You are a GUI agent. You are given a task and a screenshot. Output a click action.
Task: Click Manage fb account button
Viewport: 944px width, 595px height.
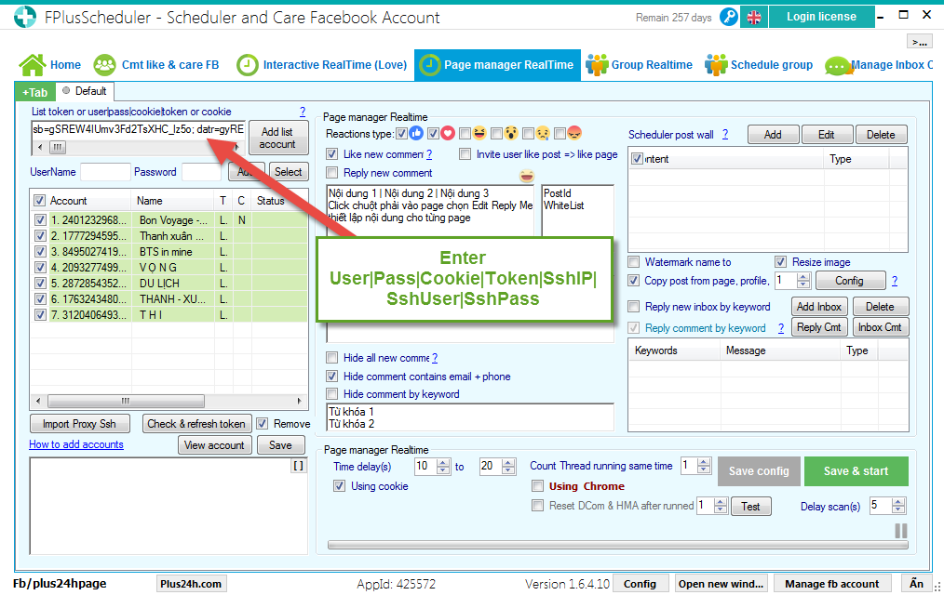[x=832, y=584]
